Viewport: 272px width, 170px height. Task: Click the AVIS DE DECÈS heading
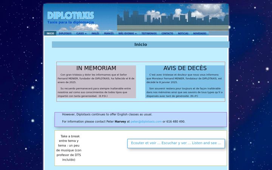click(x=185, y=68)
